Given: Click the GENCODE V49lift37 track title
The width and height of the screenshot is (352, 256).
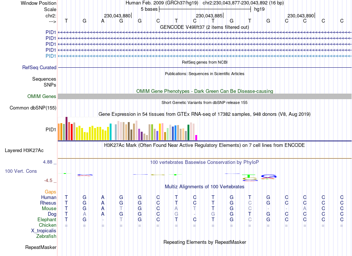Looking at the screenshot, I should (x=205, y=27).
